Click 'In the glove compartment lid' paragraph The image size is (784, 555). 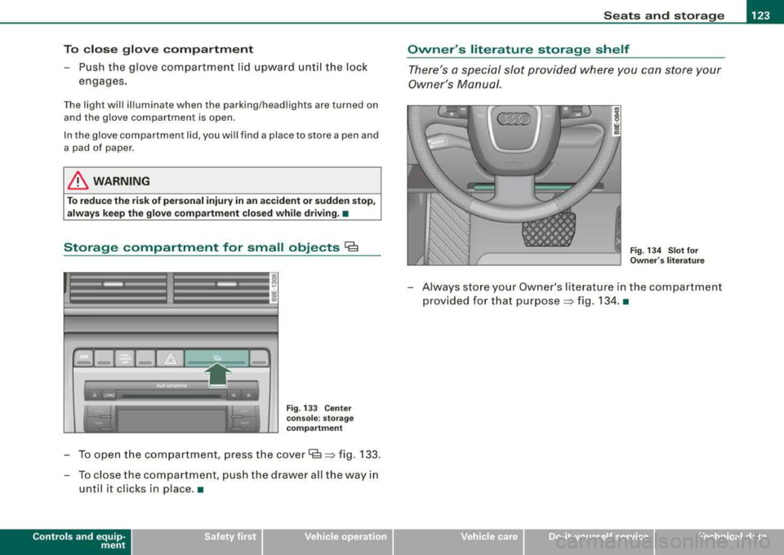tap(221, 141)
